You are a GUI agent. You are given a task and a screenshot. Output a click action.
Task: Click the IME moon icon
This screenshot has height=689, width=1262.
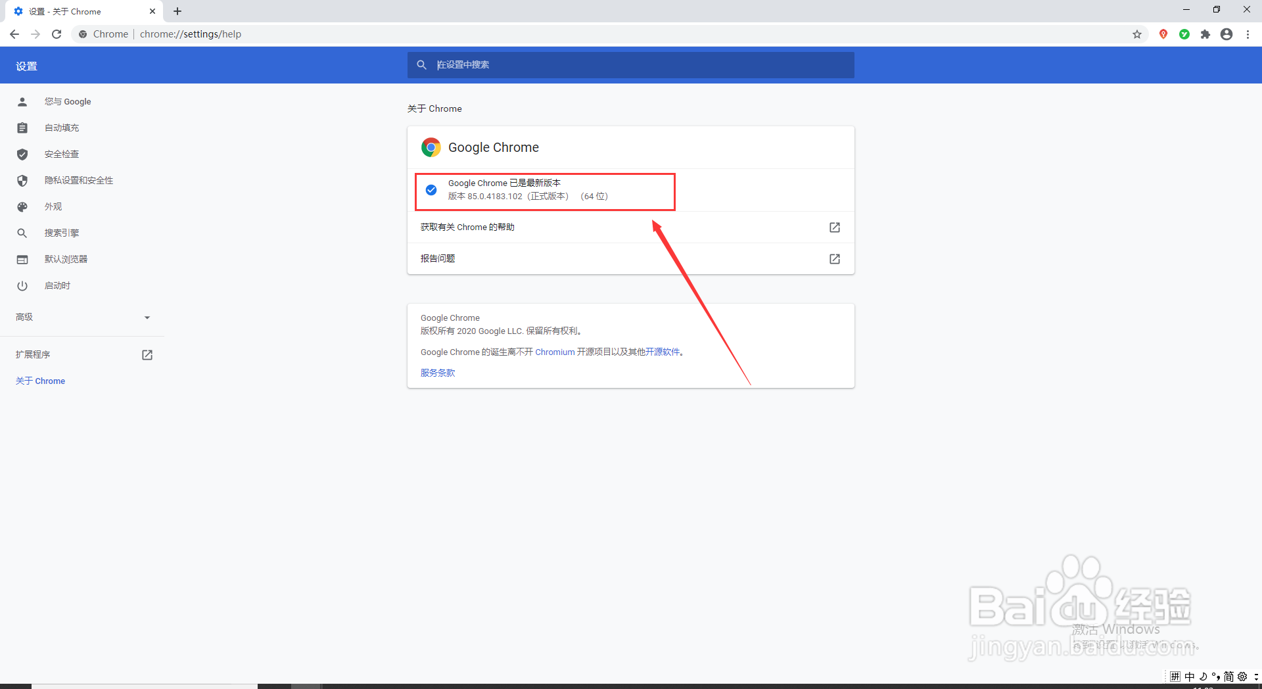coord(1203,677)
